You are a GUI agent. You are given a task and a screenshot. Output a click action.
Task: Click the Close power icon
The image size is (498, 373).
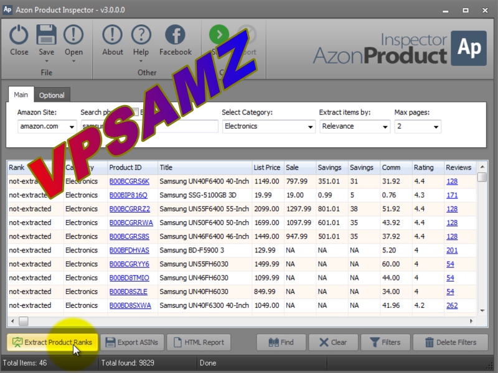[x=19, y=35]
